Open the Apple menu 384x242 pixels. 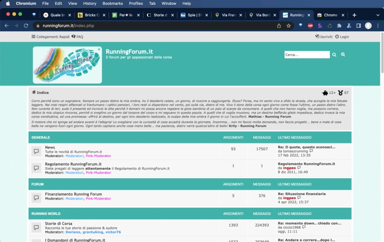click(x=8, y=4)
